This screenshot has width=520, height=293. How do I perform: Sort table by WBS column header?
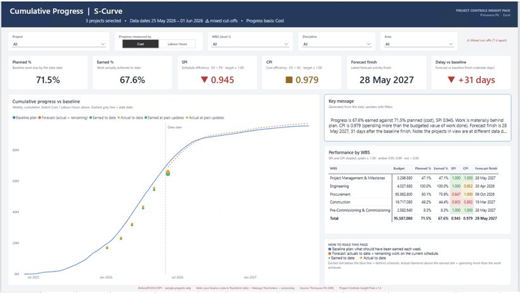pos(334,169)
